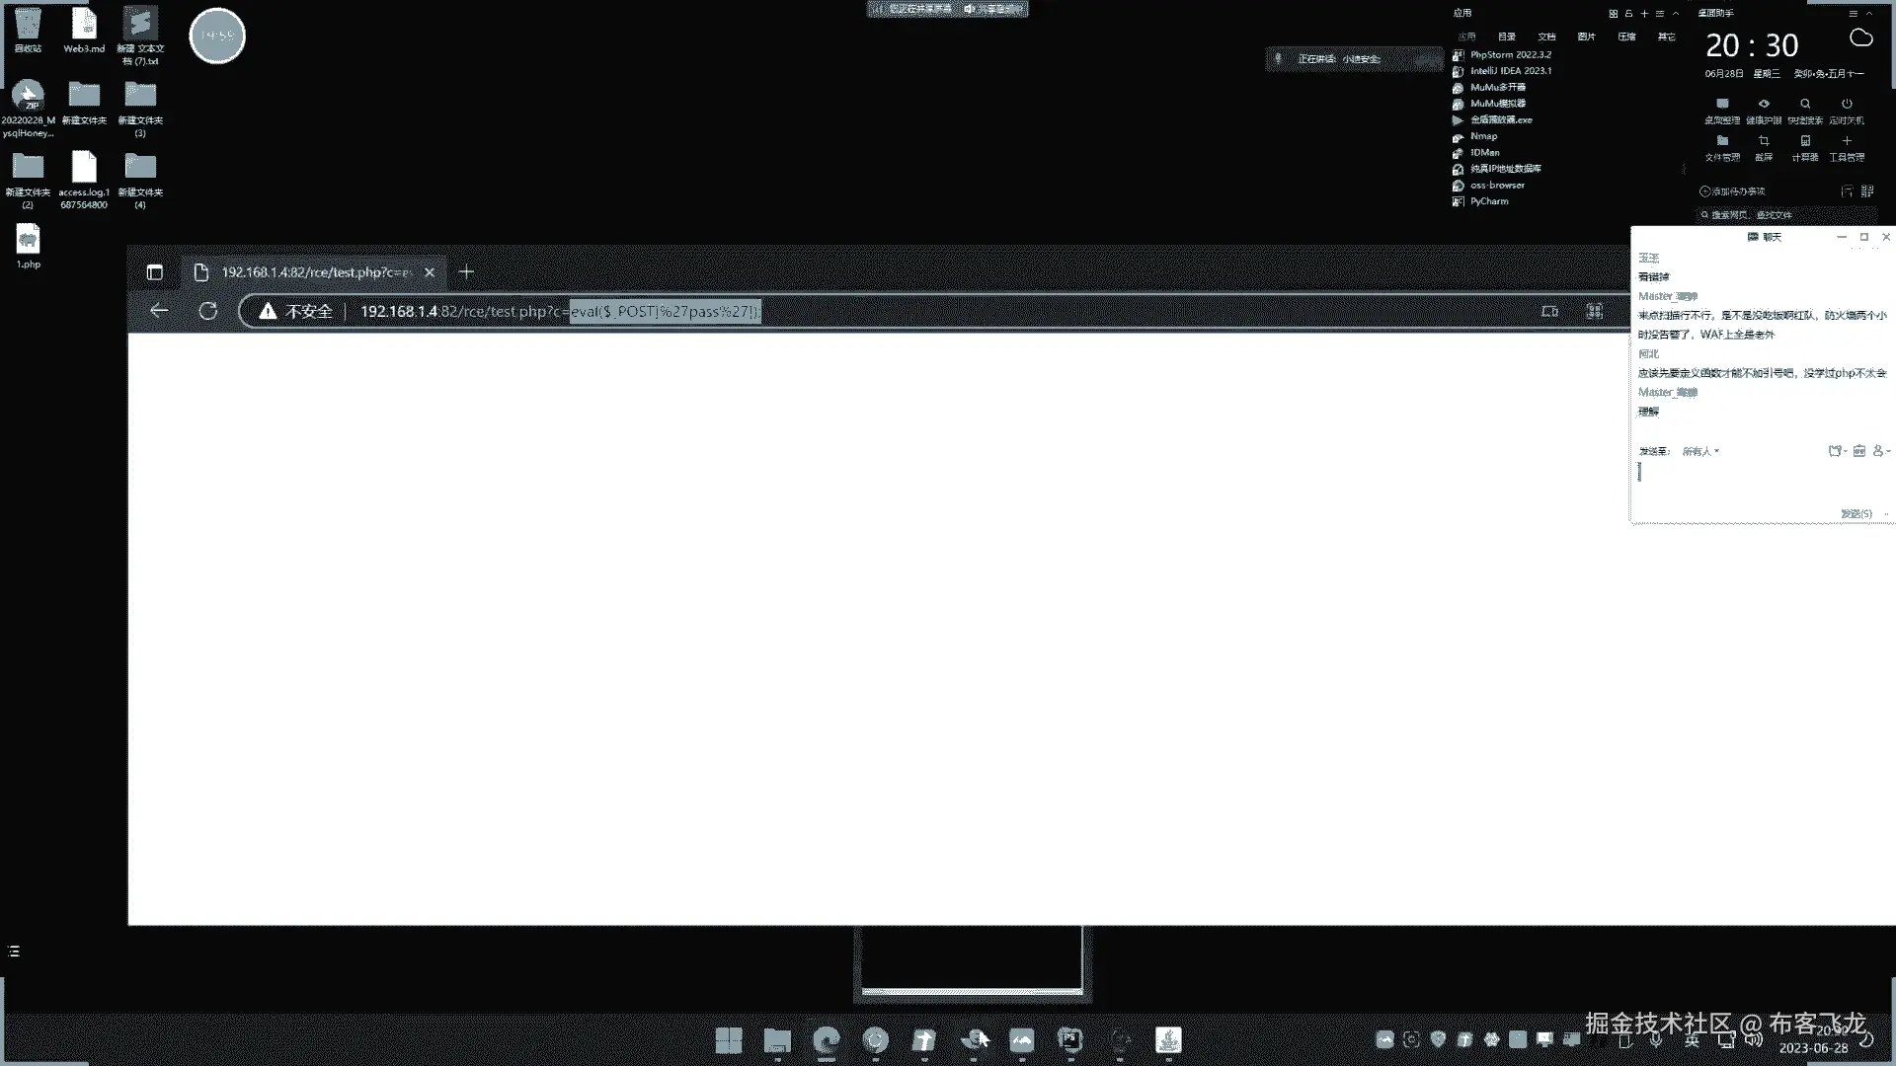Collapse the 桌面助手 widget chevron

point(1868,13)
